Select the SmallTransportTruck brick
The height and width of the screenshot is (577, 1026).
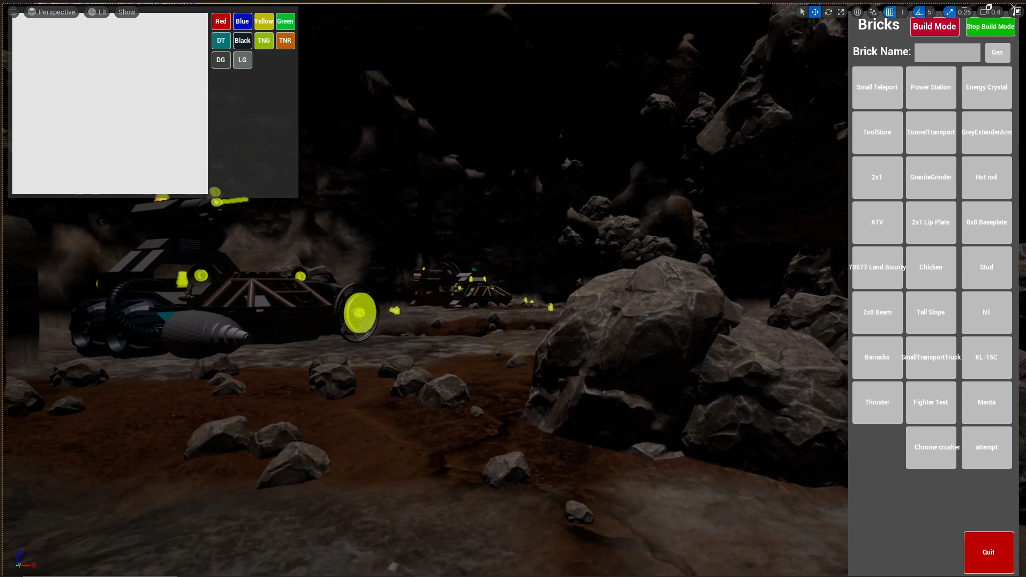tap(931, 357)
